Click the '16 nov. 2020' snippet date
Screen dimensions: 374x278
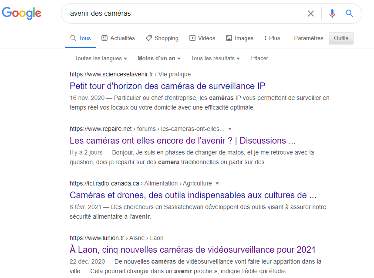coord(87,98)
